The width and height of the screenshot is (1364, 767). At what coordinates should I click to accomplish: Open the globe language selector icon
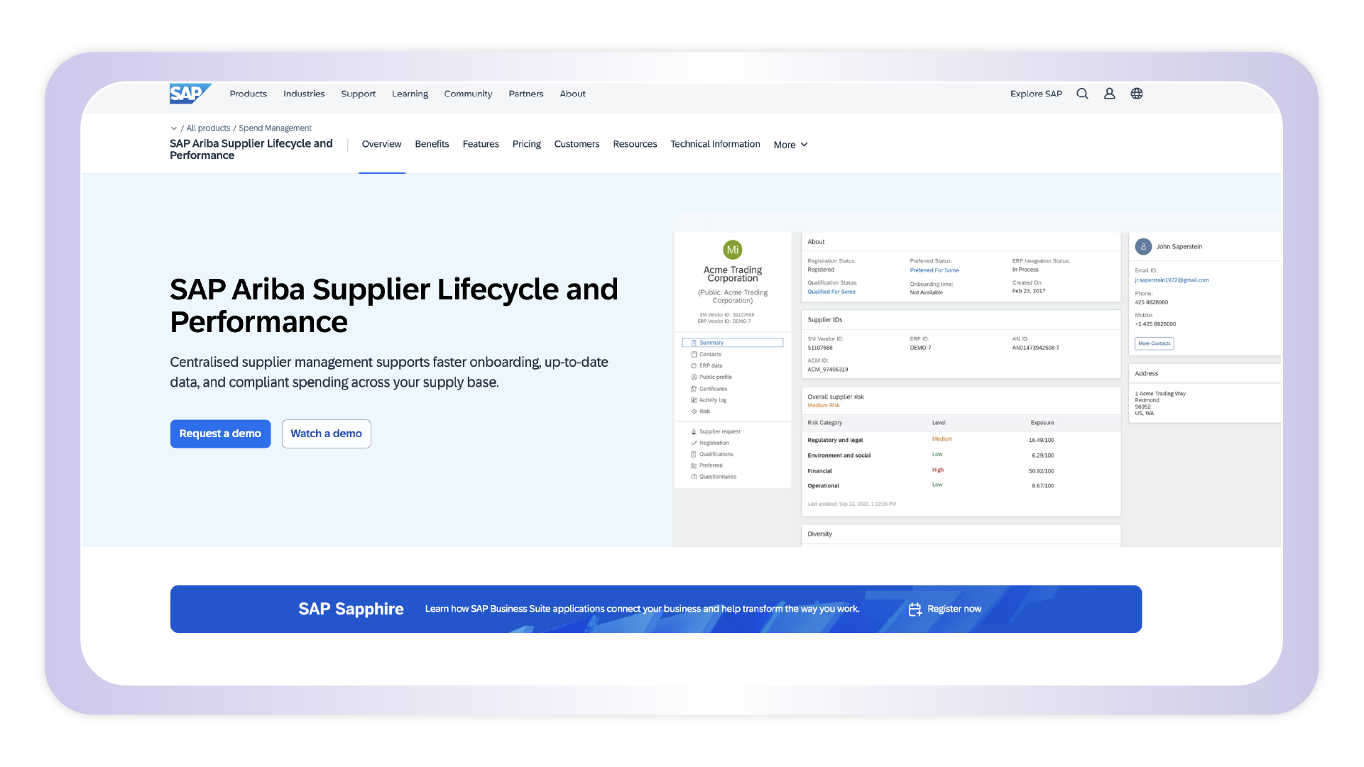pyautogui.click(x=1137, y=94)
